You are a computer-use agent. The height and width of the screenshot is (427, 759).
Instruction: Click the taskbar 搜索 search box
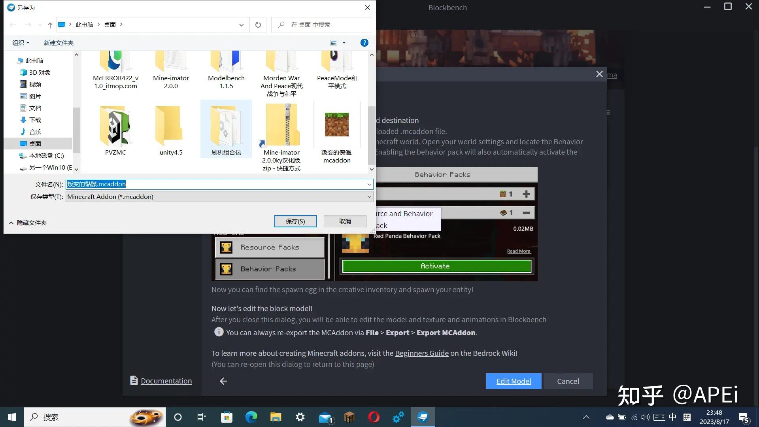(x=95, y=417)
